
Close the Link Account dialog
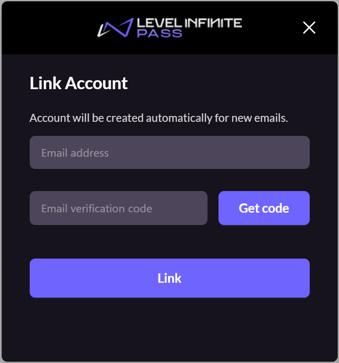point(309,28)
